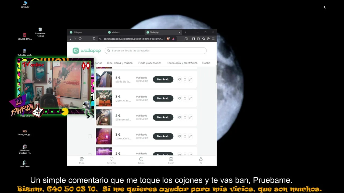Open the browser hamburger menu
This screenshot has height=193, width=344.
pyautogui.click(x=213, y=39)
